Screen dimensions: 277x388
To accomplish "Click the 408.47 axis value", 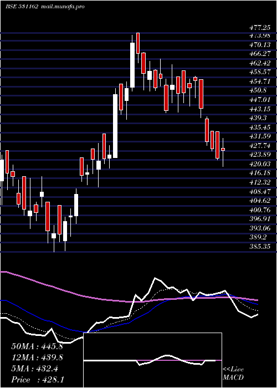I will pyautogui.click(x=260, y=192).
